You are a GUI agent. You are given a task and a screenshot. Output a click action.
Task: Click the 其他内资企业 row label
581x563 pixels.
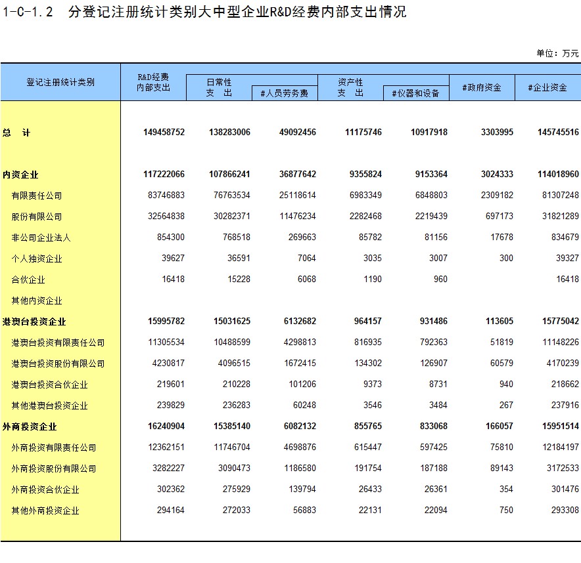(x=37, y=301)
